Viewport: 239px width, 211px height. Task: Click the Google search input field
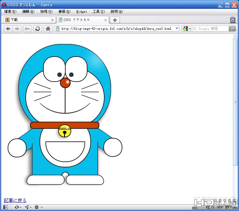coord(210,29)
